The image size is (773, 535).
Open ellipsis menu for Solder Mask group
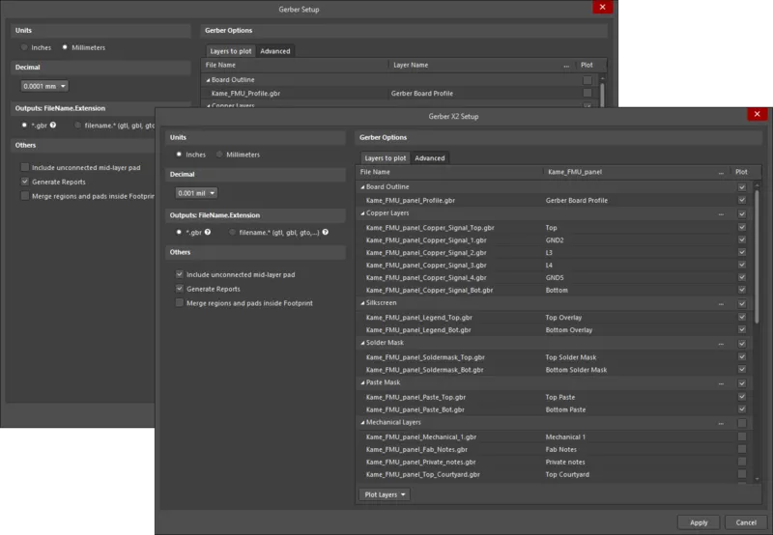click(x=721, y=343)
